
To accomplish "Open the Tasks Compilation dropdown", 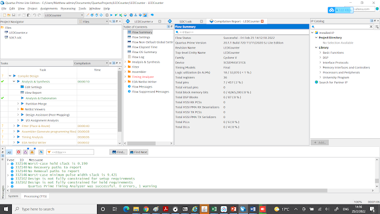I will 91,63.
